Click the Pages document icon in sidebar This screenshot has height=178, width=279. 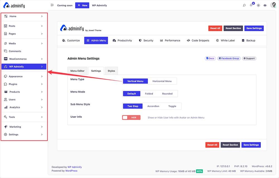(6, 34)
